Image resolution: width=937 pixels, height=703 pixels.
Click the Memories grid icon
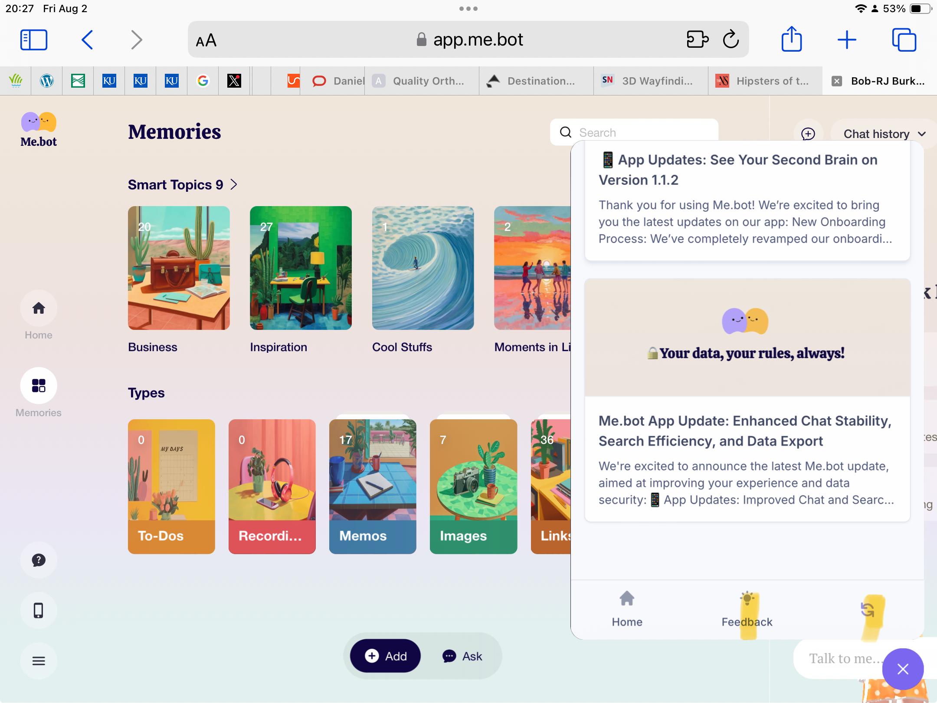(39, 386)
